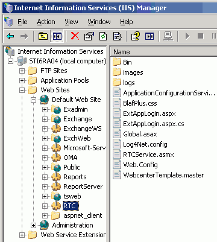Image resolution: width=217 pixels, height=242 pixels.
Task: Click the Bin folder icon
Action: [117, 62]
